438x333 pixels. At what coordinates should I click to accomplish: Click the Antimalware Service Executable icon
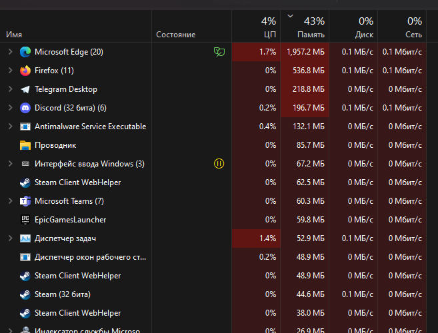tap(25, 127)
